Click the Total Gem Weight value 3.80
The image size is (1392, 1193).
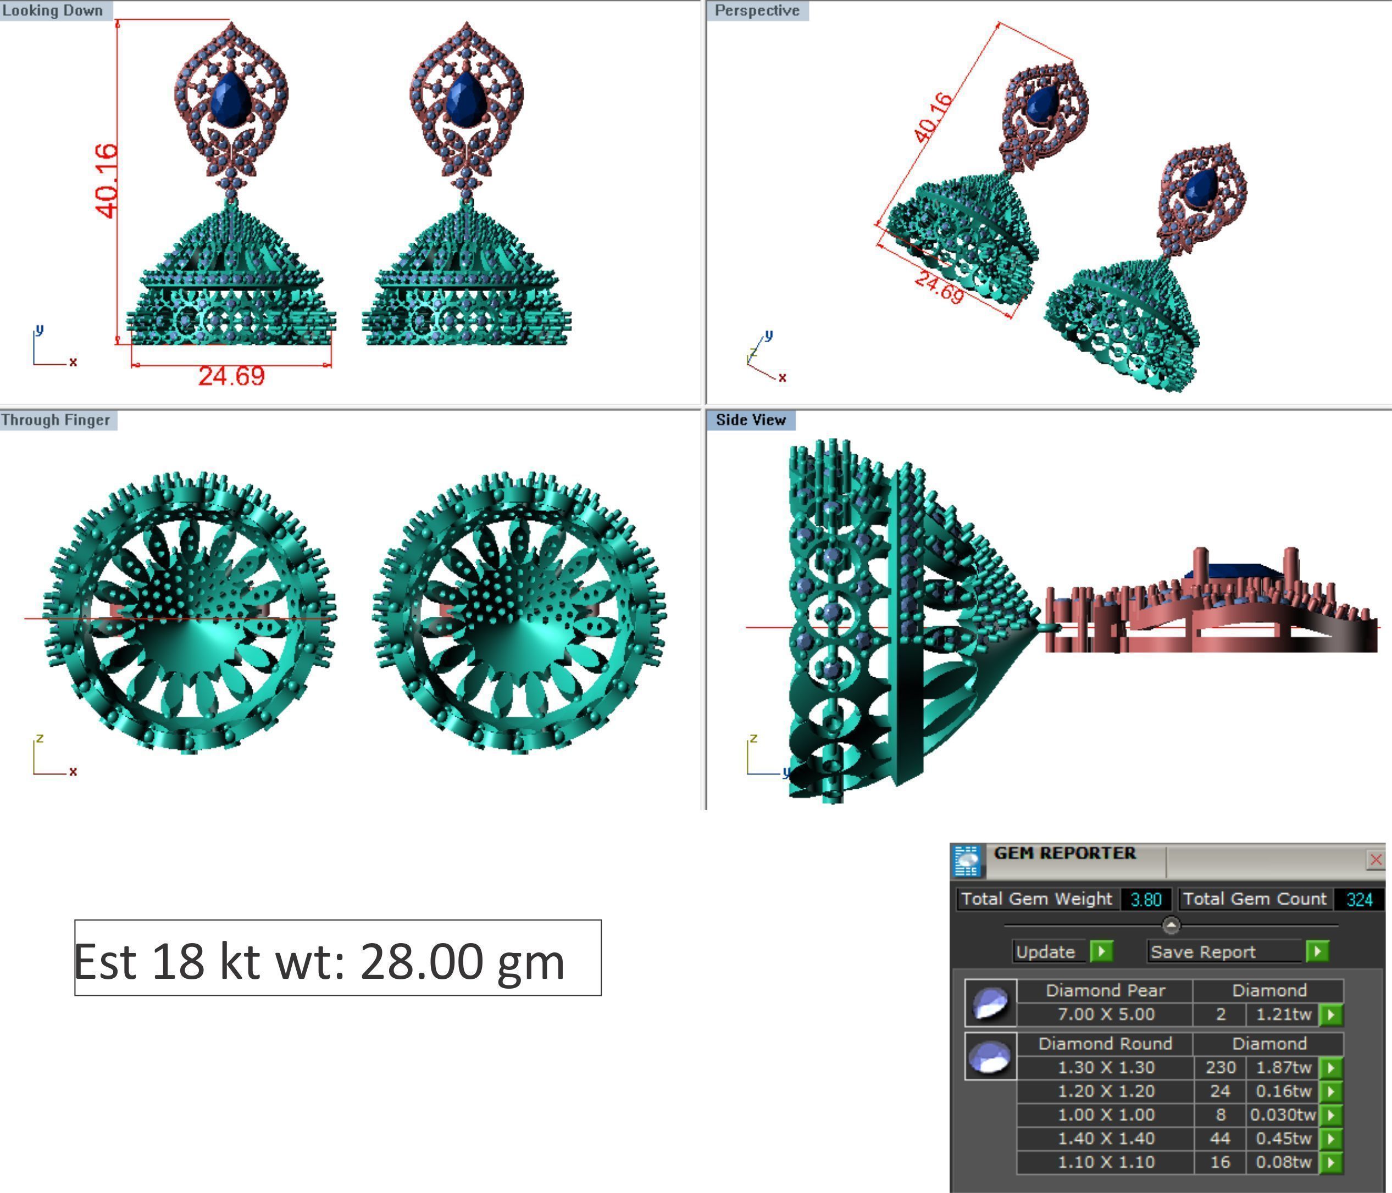coord(1145,899)
